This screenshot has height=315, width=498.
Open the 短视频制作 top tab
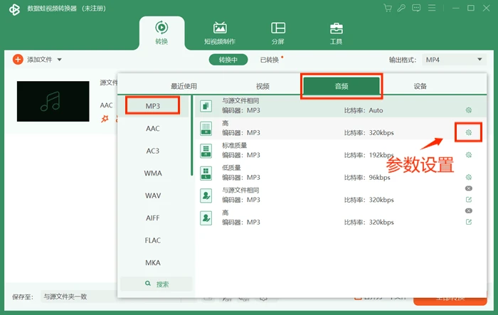coord(219,33)
